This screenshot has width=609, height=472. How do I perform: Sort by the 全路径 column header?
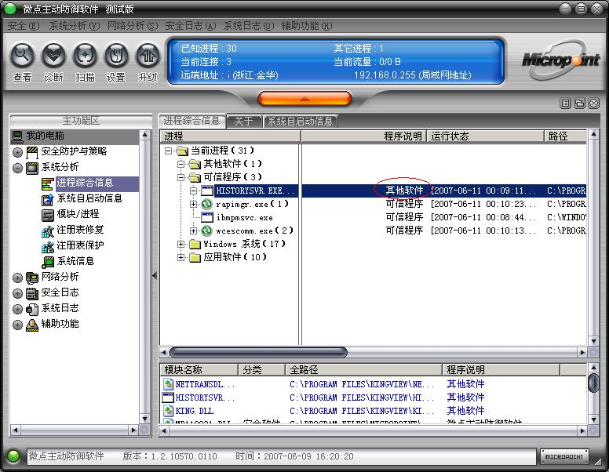coord(364,370)
